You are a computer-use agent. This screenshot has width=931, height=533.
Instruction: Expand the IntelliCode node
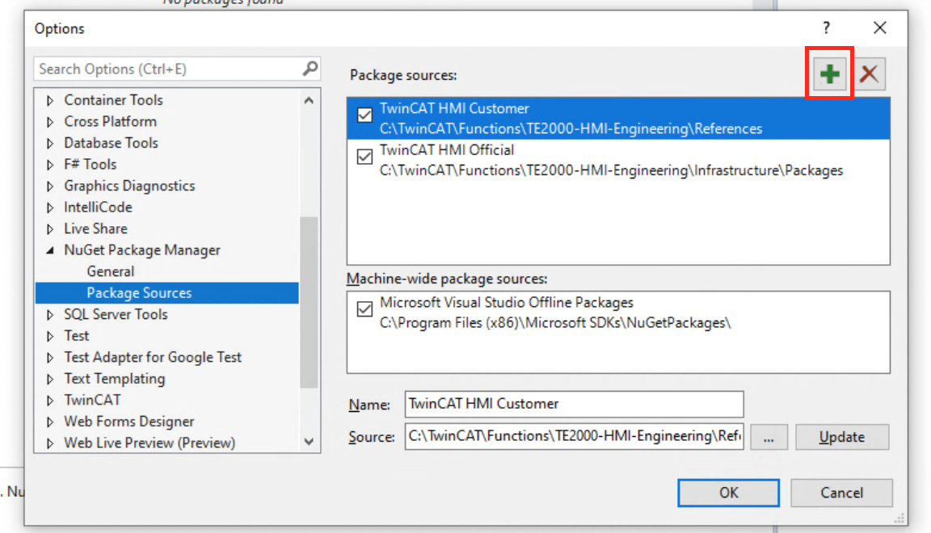(50, 208)
